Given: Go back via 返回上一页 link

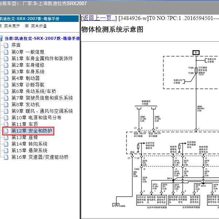Looking at the screenshot, I should (x=99, y=18).
